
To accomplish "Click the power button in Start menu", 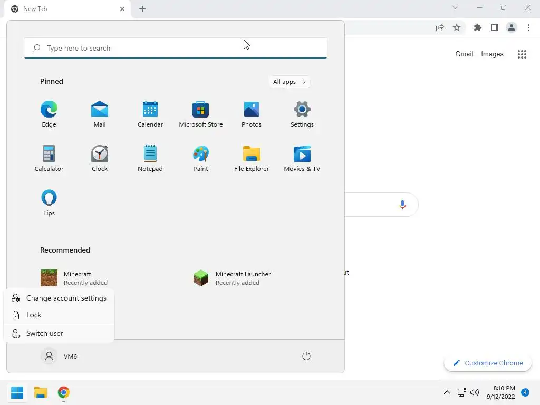I will point(306,356).
